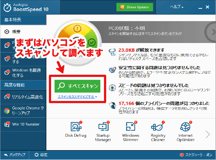Open バックアップ in bottom bar

(x=15, y=155)
